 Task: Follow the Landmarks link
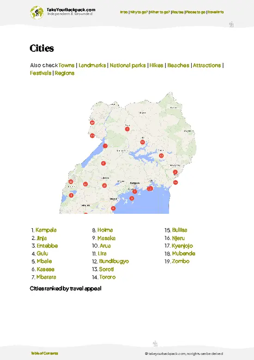(92, 65)
